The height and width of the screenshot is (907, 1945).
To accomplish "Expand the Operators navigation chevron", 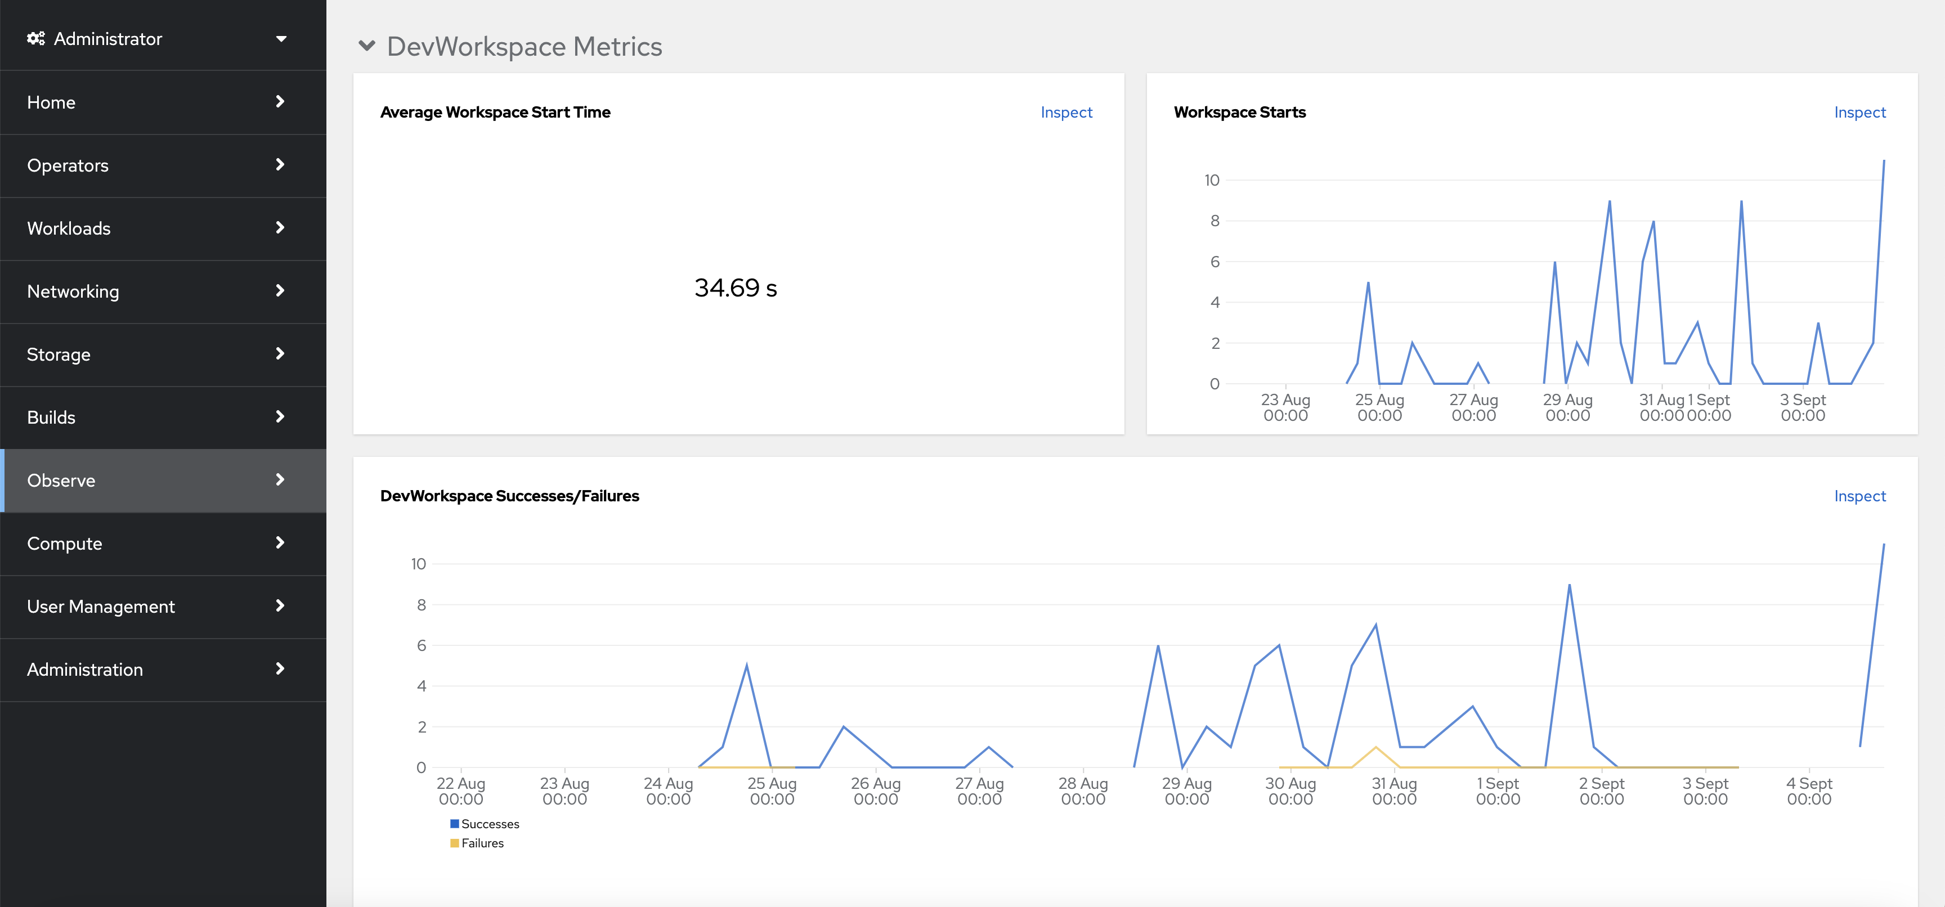I will 280,164.
